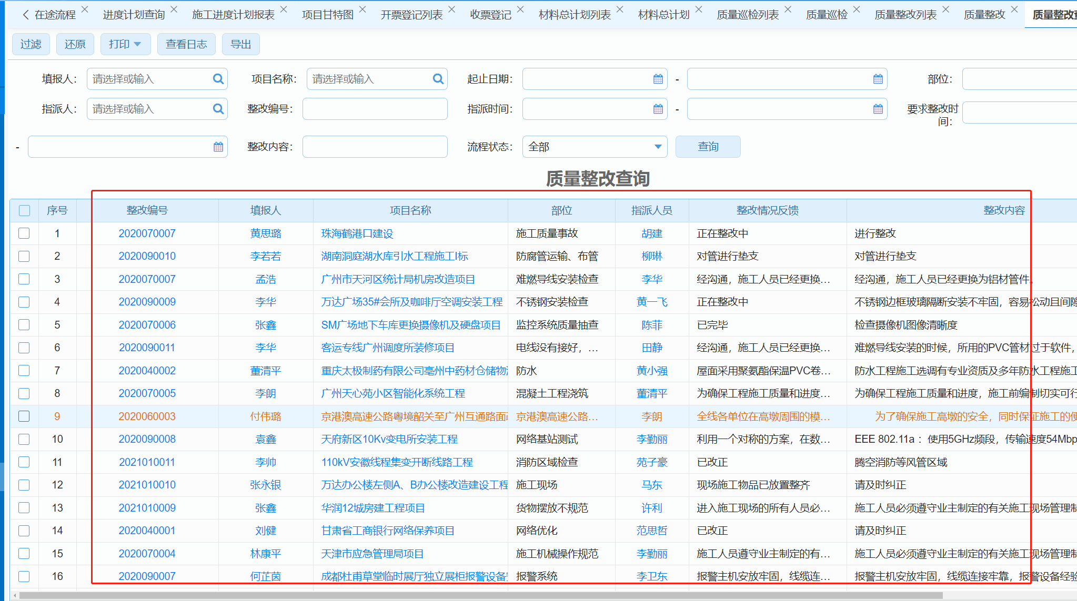Open calendar for 指派时间 start date
The height and width of the screenshot is (601, 1077).
(x=658, y=109)
